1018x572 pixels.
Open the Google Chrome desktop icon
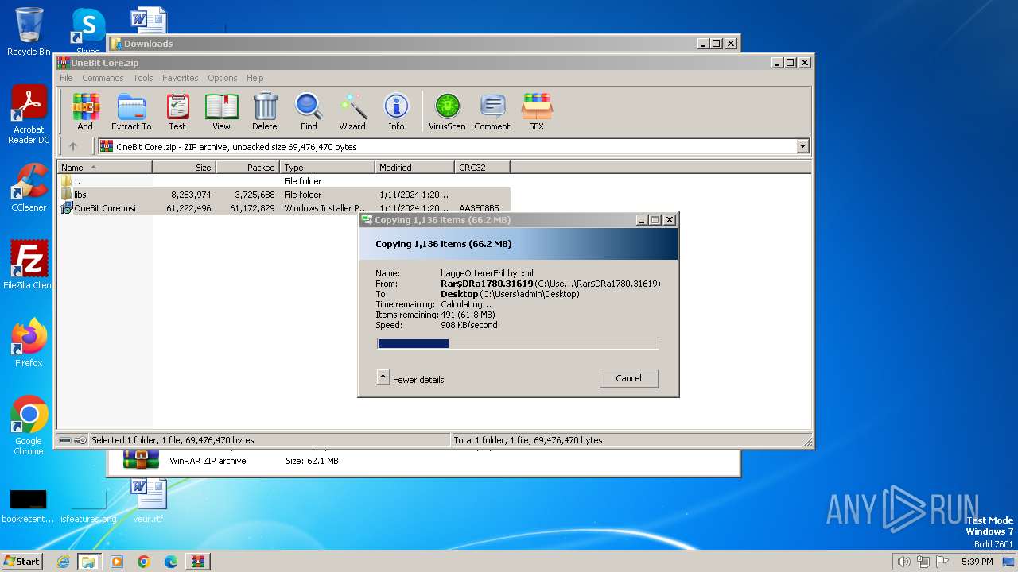tap(29, 426)
